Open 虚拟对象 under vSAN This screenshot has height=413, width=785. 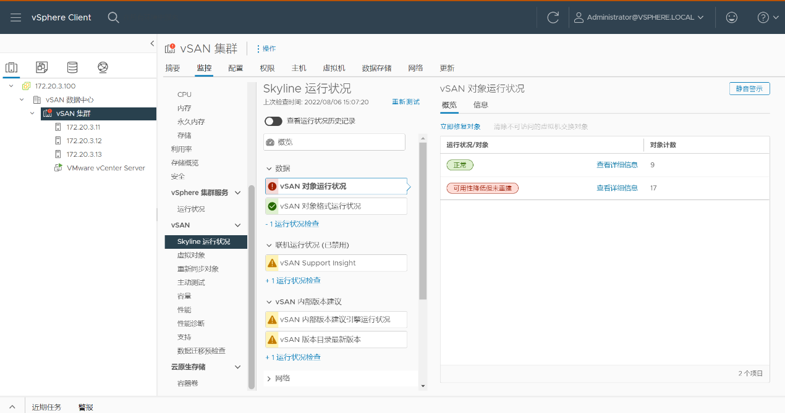(191, 255)
